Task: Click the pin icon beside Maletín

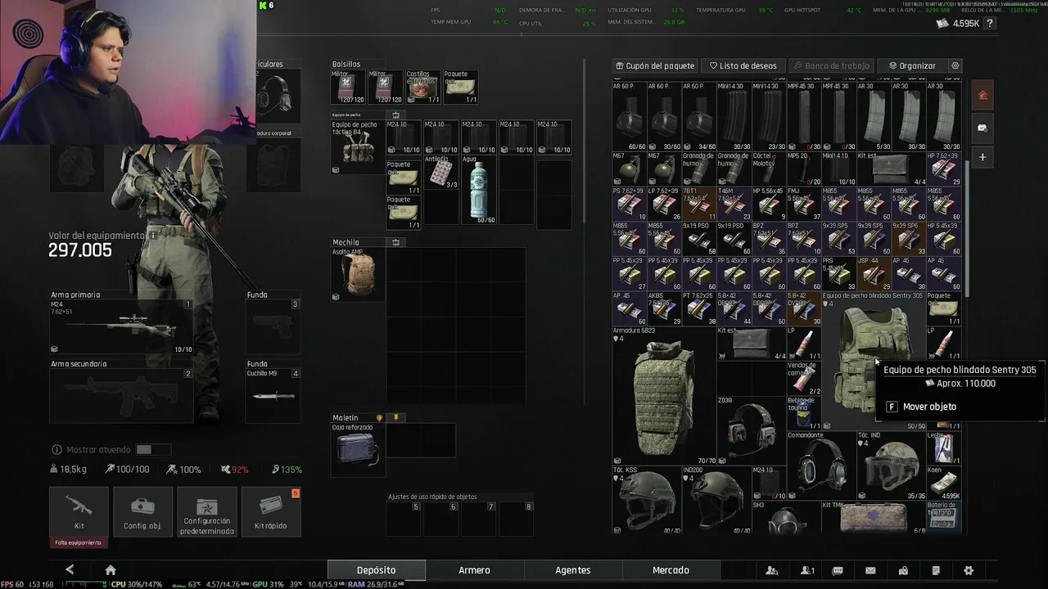Action: [x=397, y=417]
